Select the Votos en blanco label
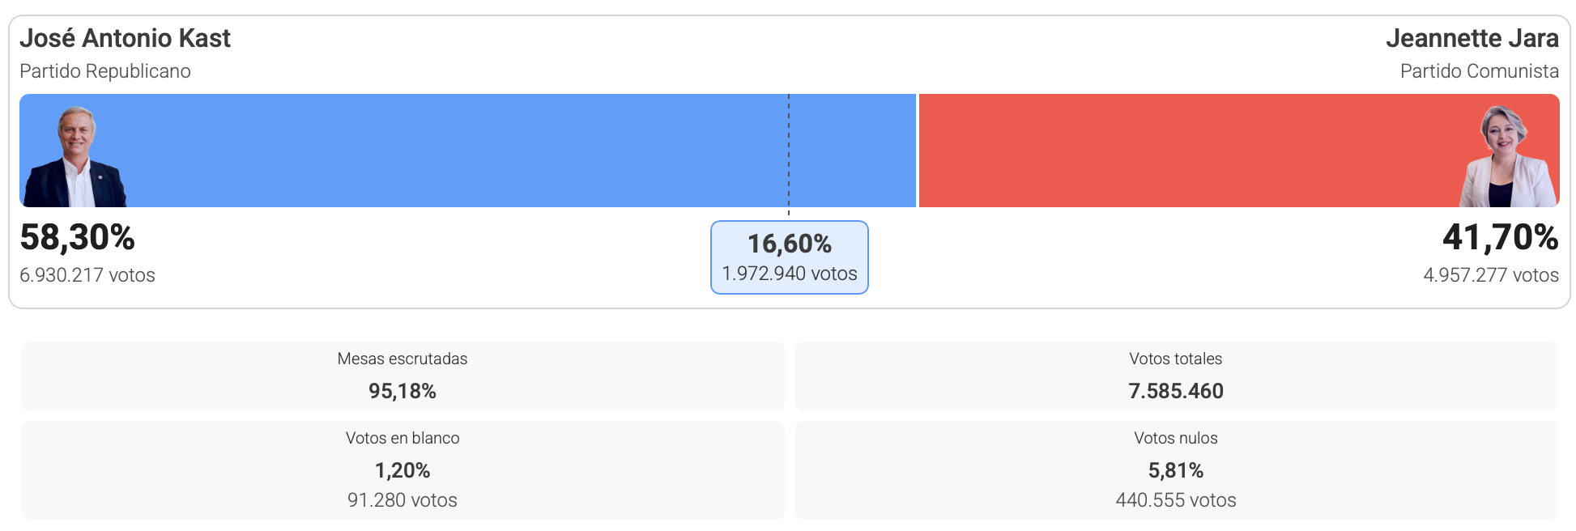 point(403,438)
